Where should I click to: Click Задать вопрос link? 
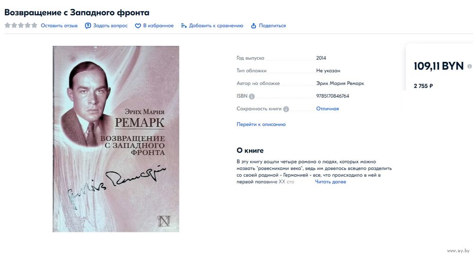pyautogui.click(x=110, y=26)
